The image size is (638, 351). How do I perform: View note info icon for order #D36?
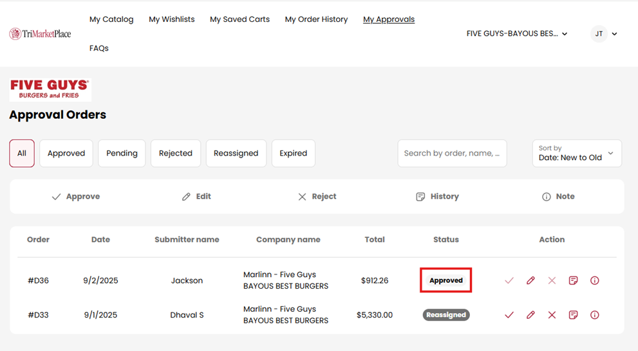594,280
